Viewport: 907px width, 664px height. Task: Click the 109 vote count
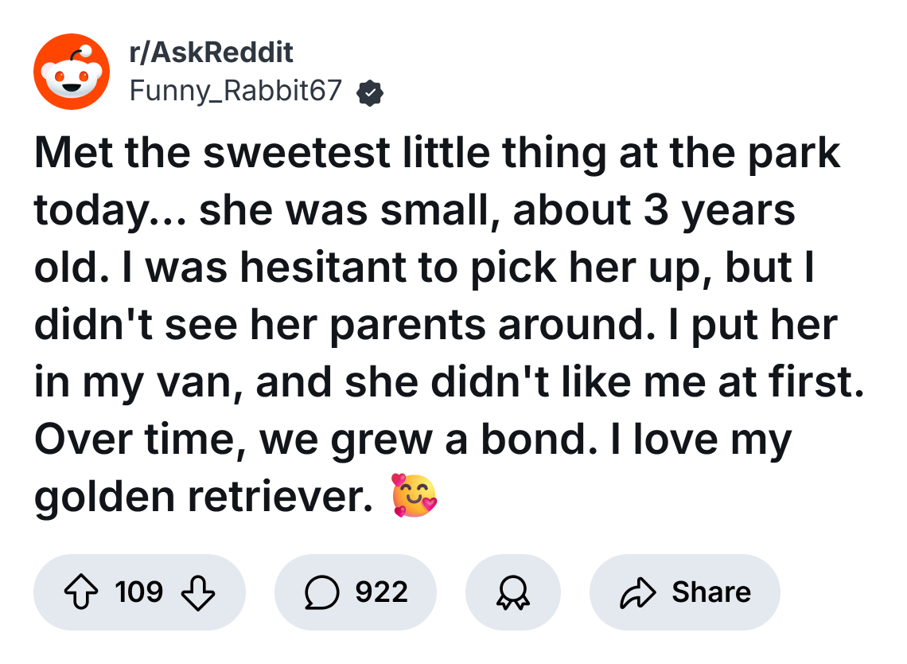pos(138,592)
